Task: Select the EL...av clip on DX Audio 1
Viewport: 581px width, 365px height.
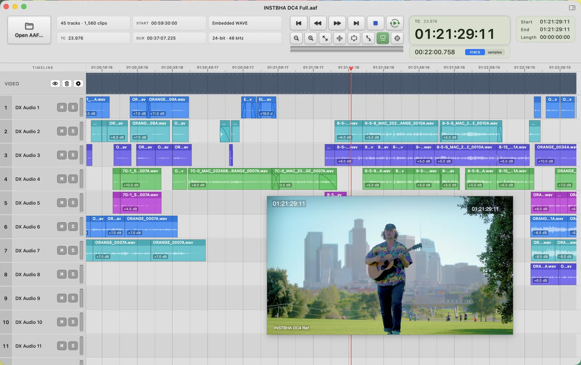Action: [267, 107]
